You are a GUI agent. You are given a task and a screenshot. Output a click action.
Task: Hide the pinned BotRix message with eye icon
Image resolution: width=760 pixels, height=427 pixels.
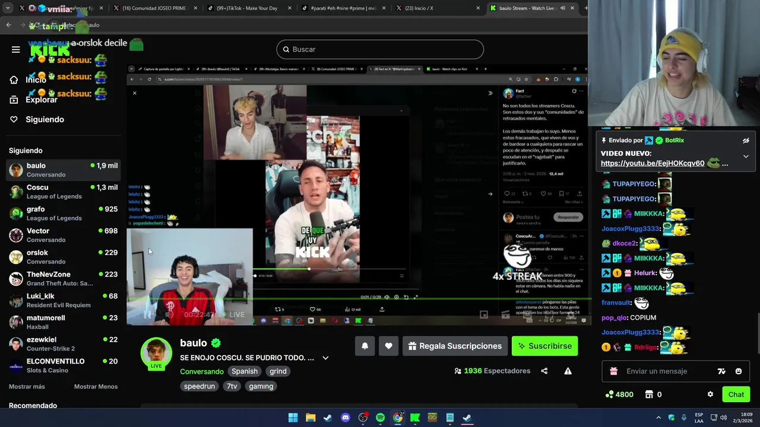coord(746,141)
